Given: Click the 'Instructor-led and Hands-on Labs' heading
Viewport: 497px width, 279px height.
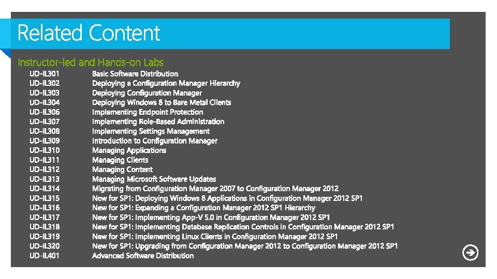Looking at the screenshot, I should pos(91,63).
